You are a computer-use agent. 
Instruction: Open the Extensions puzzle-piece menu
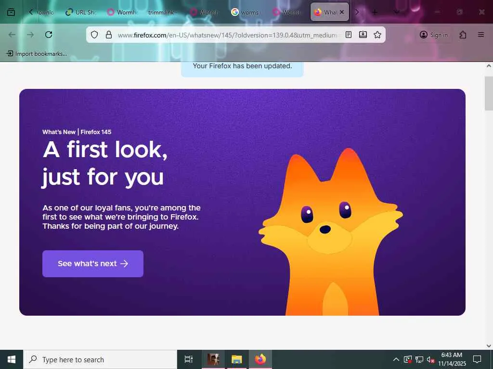point(463,35)
